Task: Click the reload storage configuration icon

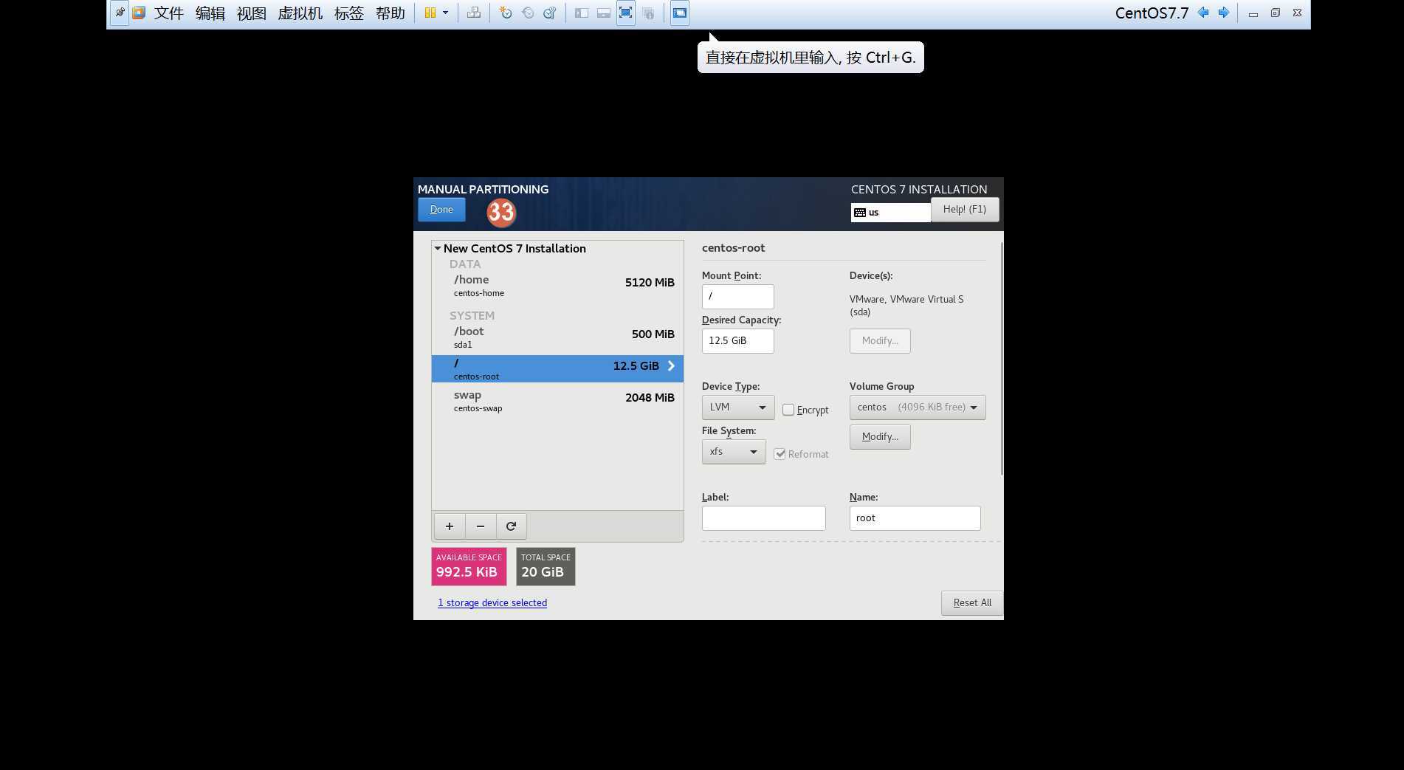Action: (511, 526)
